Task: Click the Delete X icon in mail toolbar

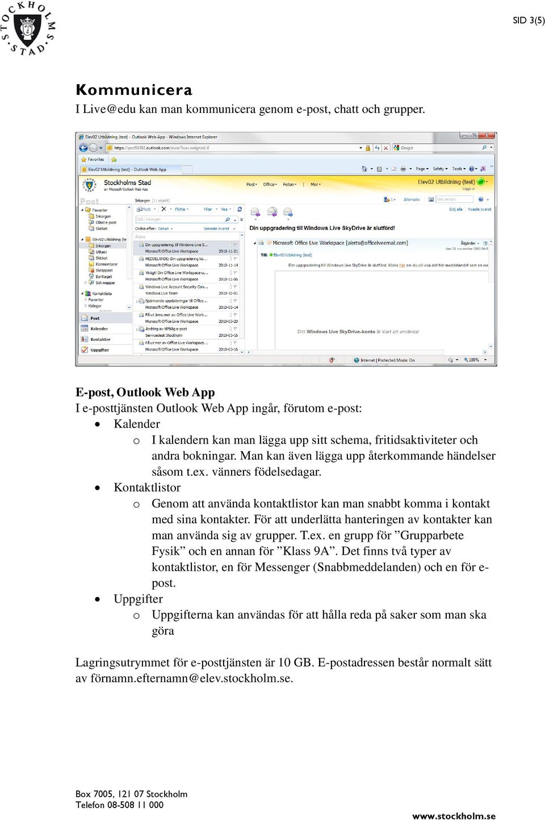Action: click(163, 209)
